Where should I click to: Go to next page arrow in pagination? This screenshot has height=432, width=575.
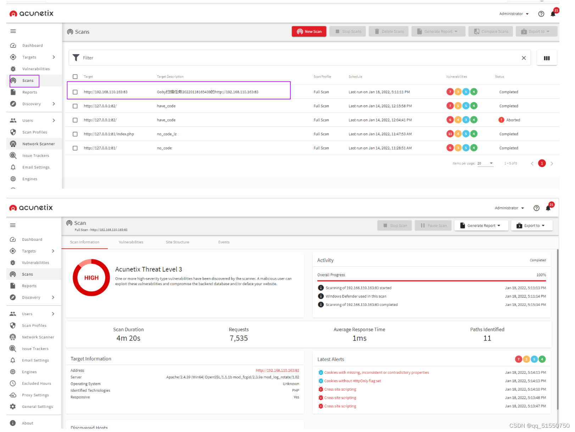click(x=552, y=163)
